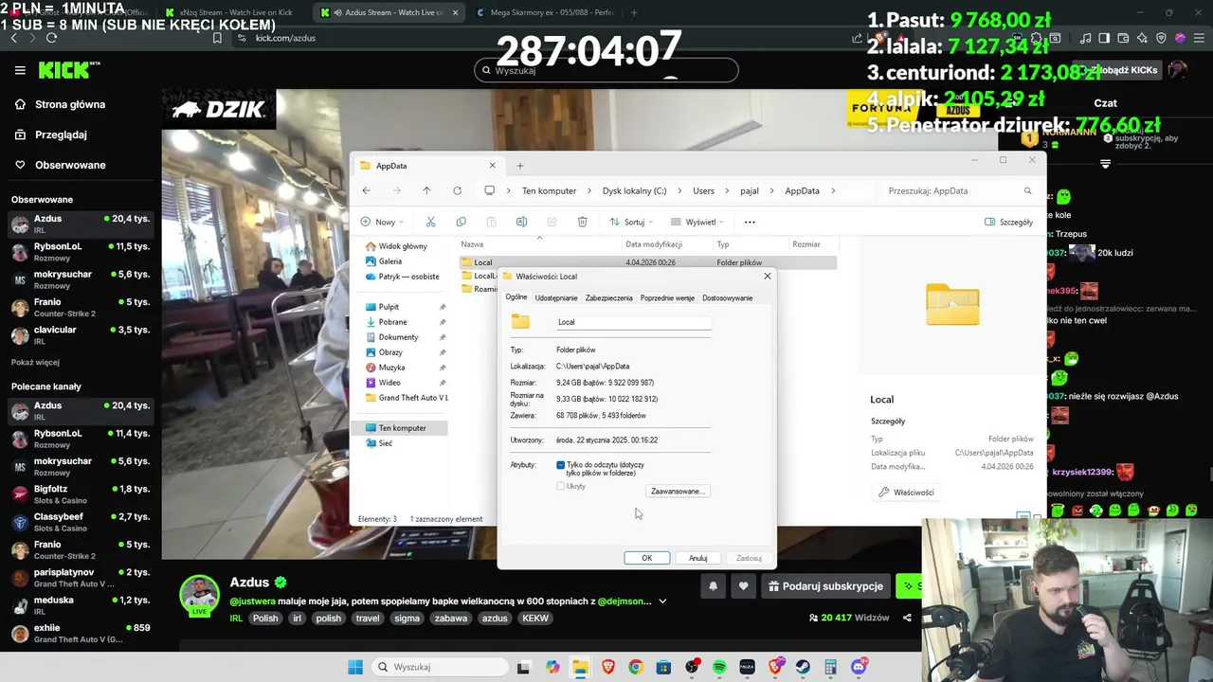Open Strona główna in Kick sidebar
This screenshot has width=1213, height=682.
point(70,104)
